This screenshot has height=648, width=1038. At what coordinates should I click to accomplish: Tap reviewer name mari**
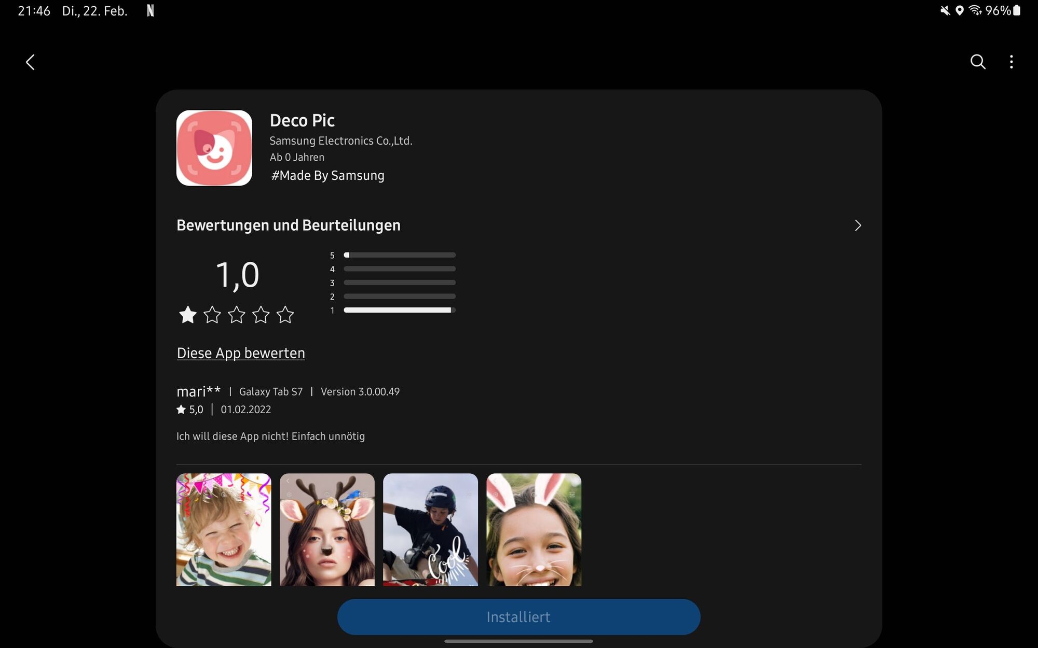[x=198, y=391]
